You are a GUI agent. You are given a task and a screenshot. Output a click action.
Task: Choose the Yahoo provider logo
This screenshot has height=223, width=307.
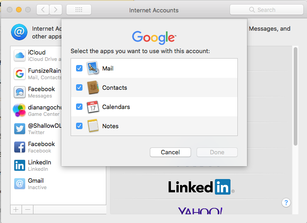200,211
